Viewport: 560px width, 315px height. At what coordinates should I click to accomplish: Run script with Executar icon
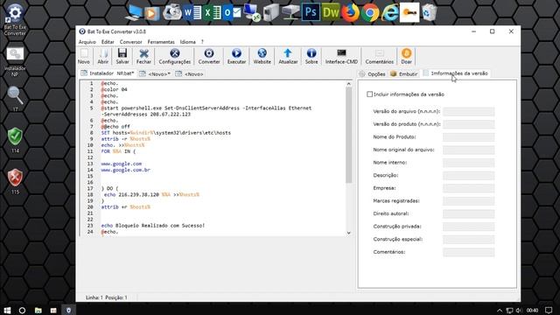click(236, 56)
